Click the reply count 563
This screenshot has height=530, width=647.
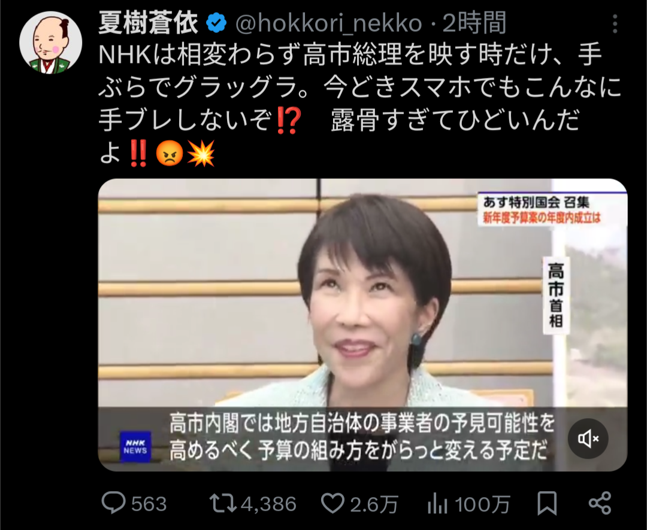[149, 504]
